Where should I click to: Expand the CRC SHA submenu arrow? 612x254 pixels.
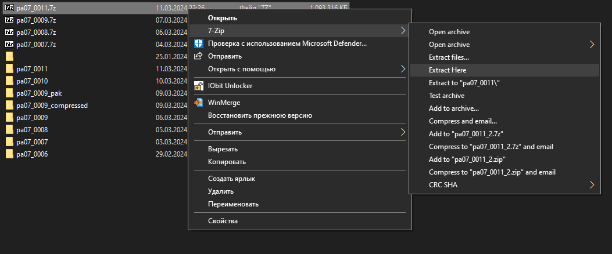[592, 184]
